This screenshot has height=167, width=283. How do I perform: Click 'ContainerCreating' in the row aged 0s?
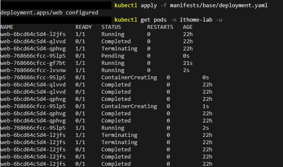tap(129, 78)
